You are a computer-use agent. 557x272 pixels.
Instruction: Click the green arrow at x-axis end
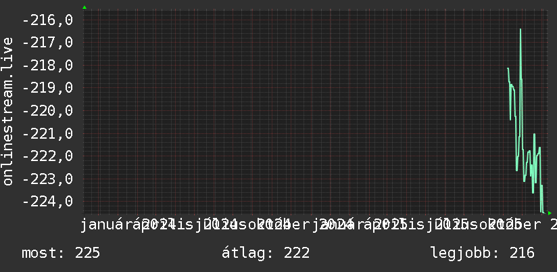point(550,213)
